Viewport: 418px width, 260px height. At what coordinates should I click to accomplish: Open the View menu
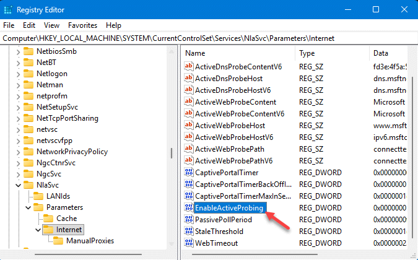click(51, 25)
